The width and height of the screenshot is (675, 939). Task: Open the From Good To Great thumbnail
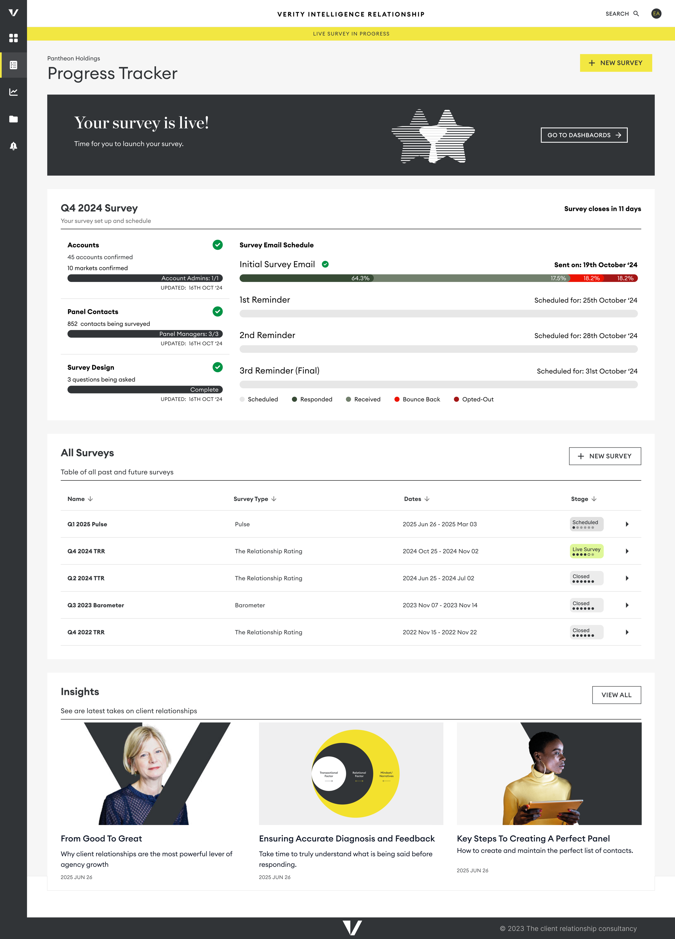click(x=153, y=773)
